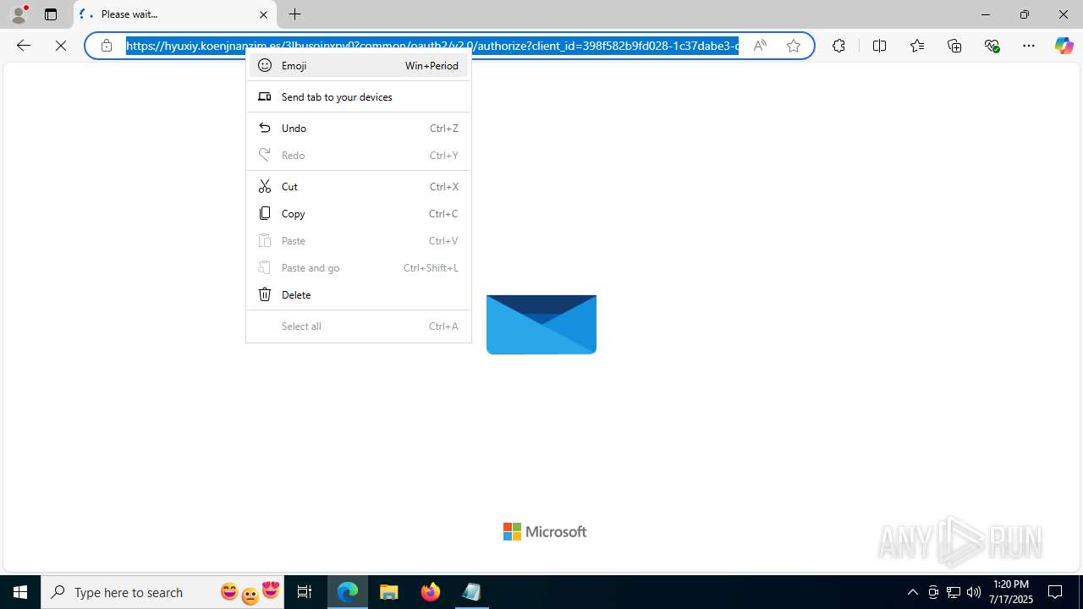Viewport: 1083px width, 609px height.
Task: Restore down the browser window
Action: click(1024, 14)
